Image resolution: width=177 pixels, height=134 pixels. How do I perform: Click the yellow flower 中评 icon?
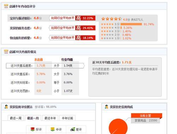pos(53,129)
